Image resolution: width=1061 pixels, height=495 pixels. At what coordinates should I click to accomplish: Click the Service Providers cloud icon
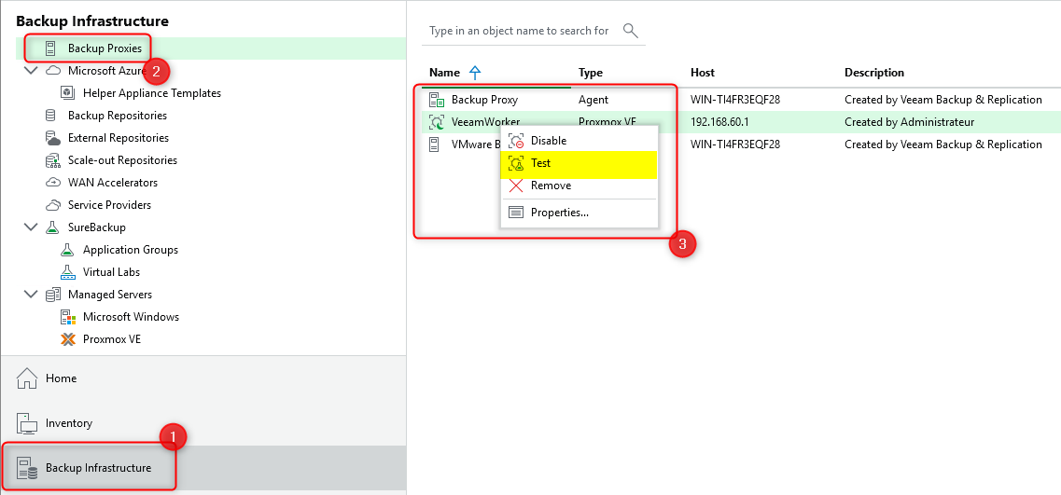click(x=53, y=205)
